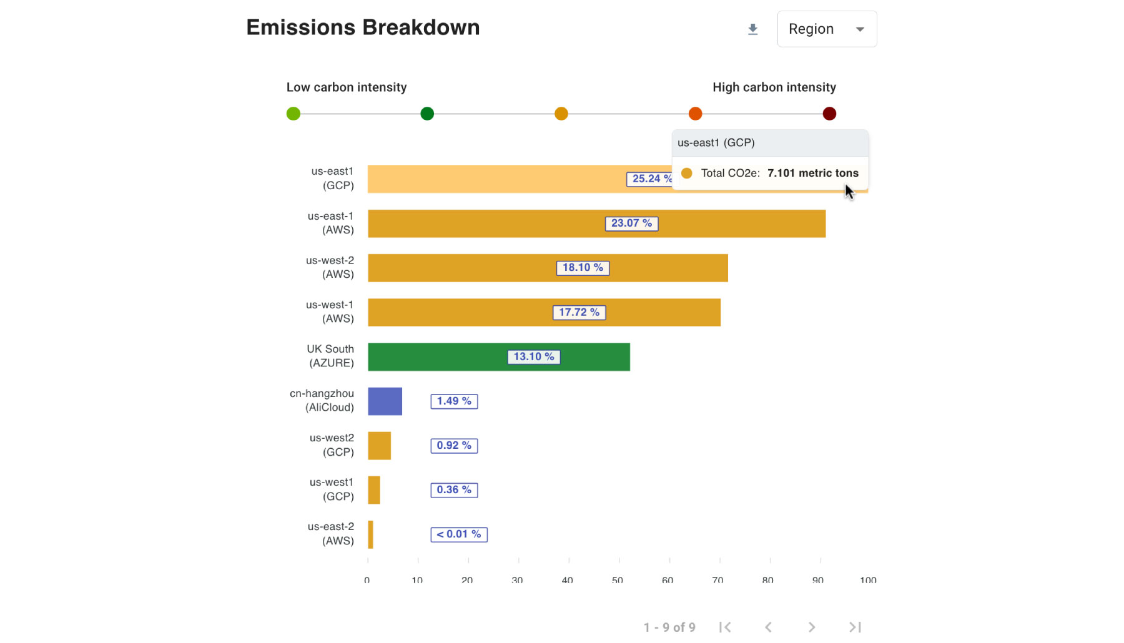Click the dark red highest carbon intensity dot

pyautogui.click(x=829, y=114)
